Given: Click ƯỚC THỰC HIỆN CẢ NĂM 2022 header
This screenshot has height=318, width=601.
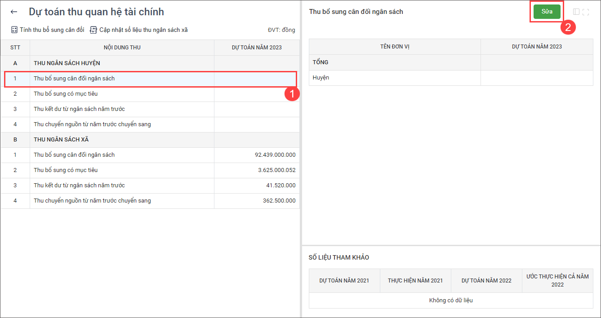Looking at the screenshot, I should pyautogui.click(x=557, y=281).
